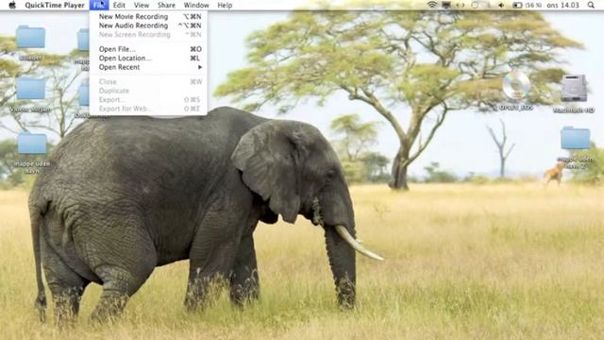Open the Help menu
The height and width of the screenshot is (340, 604).
click(225, 5)
